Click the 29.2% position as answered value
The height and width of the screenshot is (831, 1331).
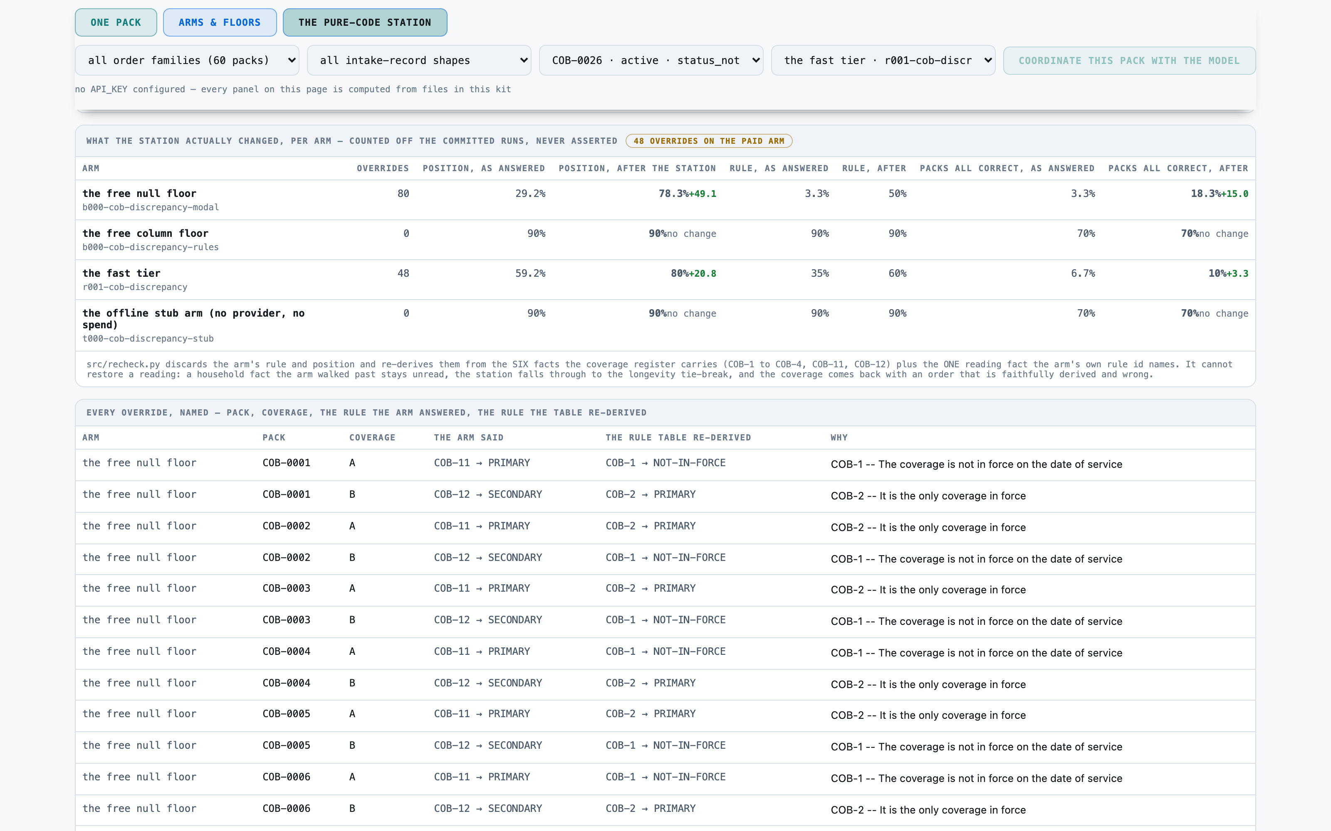[x=530, y=194]
